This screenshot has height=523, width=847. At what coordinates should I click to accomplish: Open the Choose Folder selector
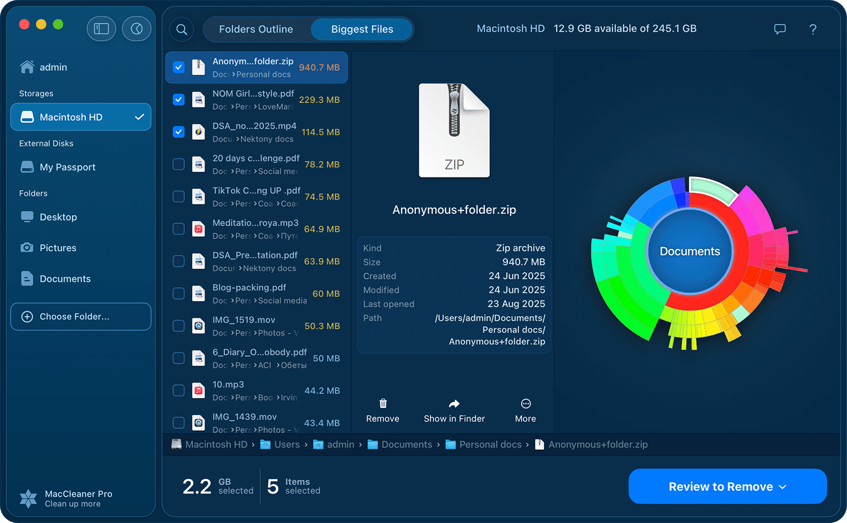[x=80, y=317]
